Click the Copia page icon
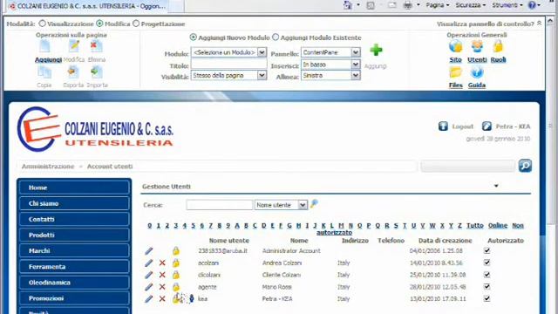558x314 pixels. [44, 72]
